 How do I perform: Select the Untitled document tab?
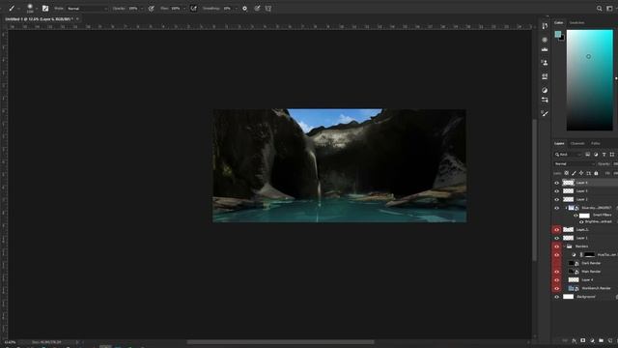[39, 19]
